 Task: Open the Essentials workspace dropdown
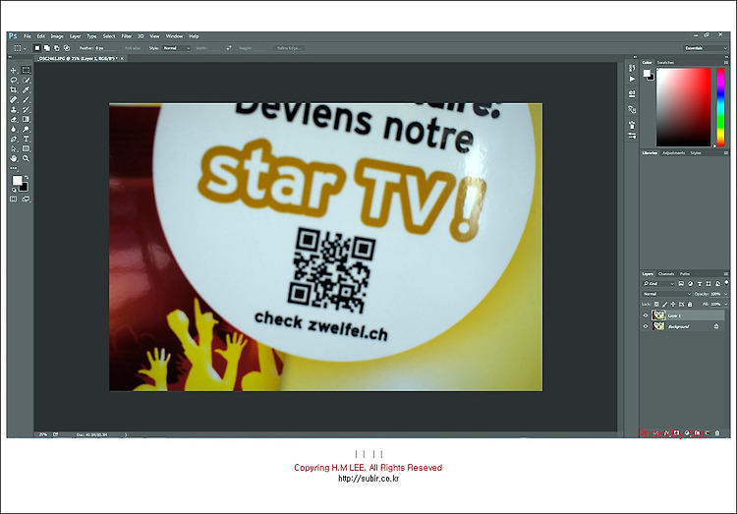pyautogui.click(x=706, y=48)
